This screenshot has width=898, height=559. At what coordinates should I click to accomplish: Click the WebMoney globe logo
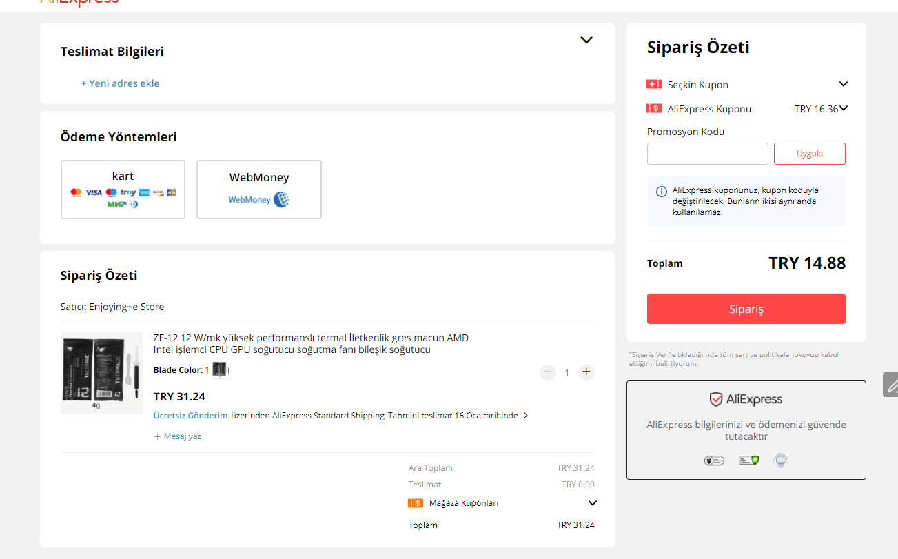(x=281, y=200)
